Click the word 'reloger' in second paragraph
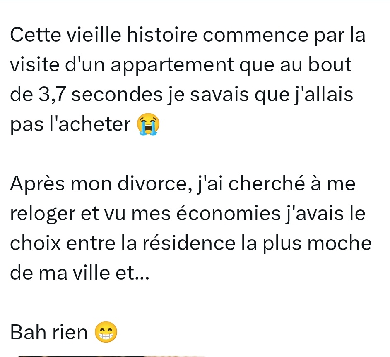The width and height of the screenshot is (390, 357). click(x=43, y=214)
